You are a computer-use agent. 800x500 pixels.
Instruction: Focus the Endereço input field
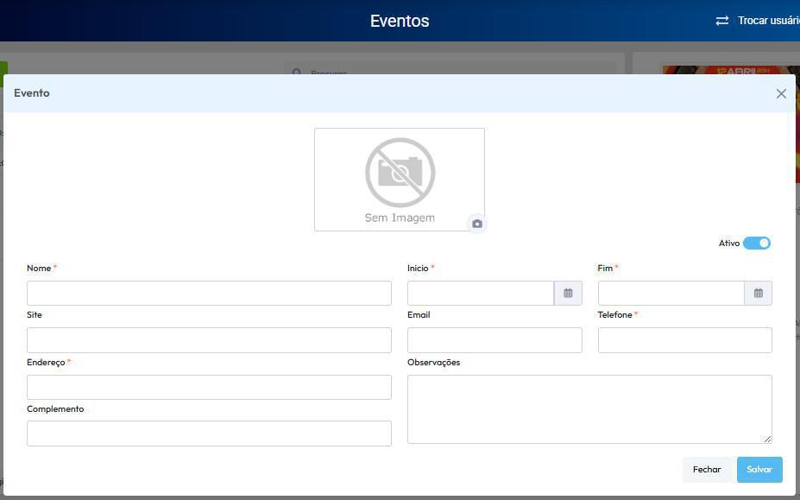point(209,387)
